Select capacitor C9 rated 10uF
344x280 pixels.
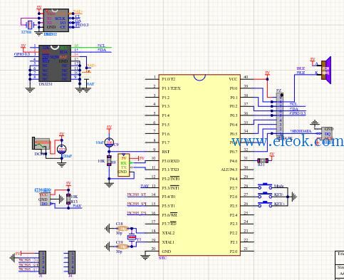click(109, 142)
